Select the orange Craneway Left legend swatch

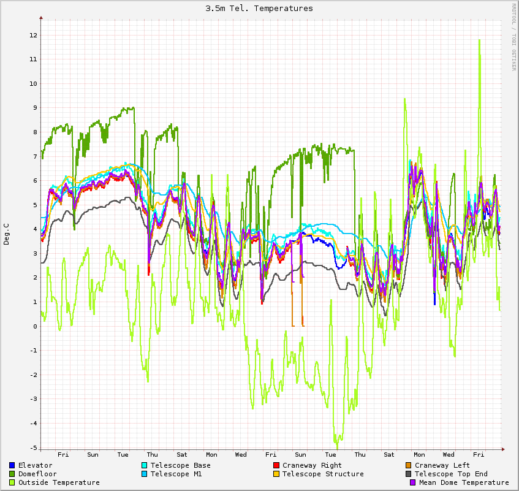pos(409,465)
